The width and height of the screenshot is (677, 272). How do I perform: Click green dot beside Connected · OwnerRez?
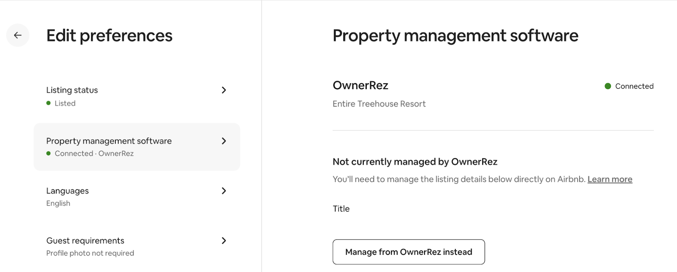pyautogui.click(x=48, y=153)
